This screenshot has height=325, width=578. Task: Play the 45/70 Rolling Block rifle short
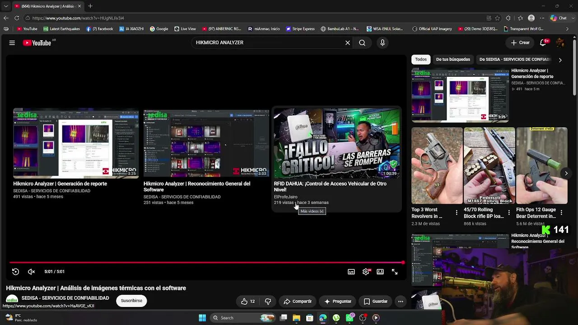click(489, 166)
